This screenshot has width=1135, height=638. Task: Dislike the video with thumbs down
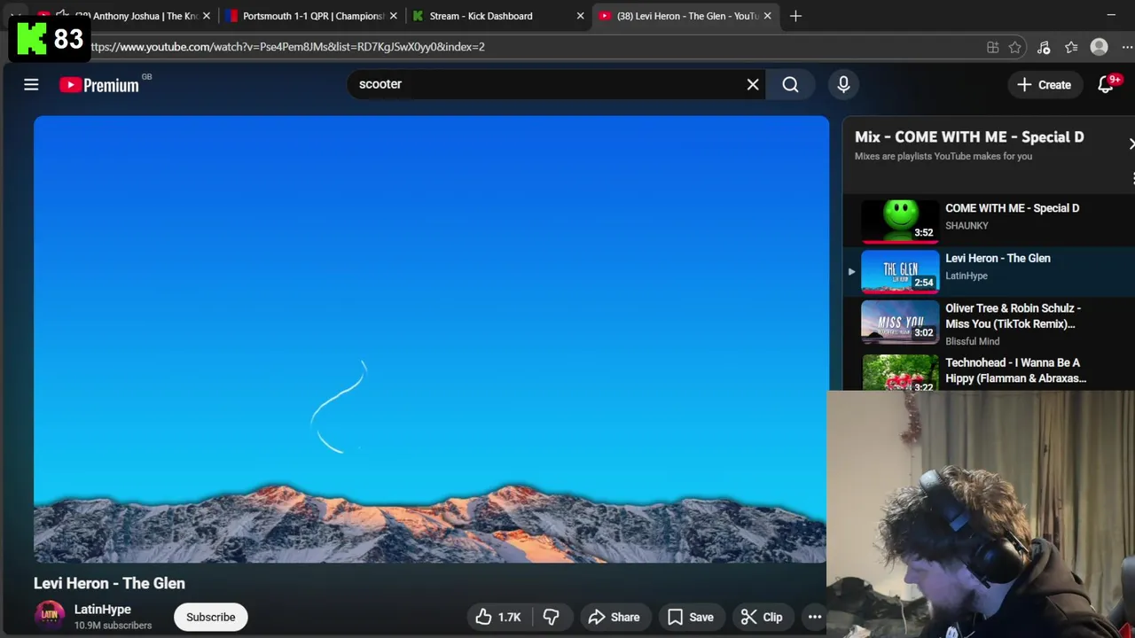click(x=551, y=617)
